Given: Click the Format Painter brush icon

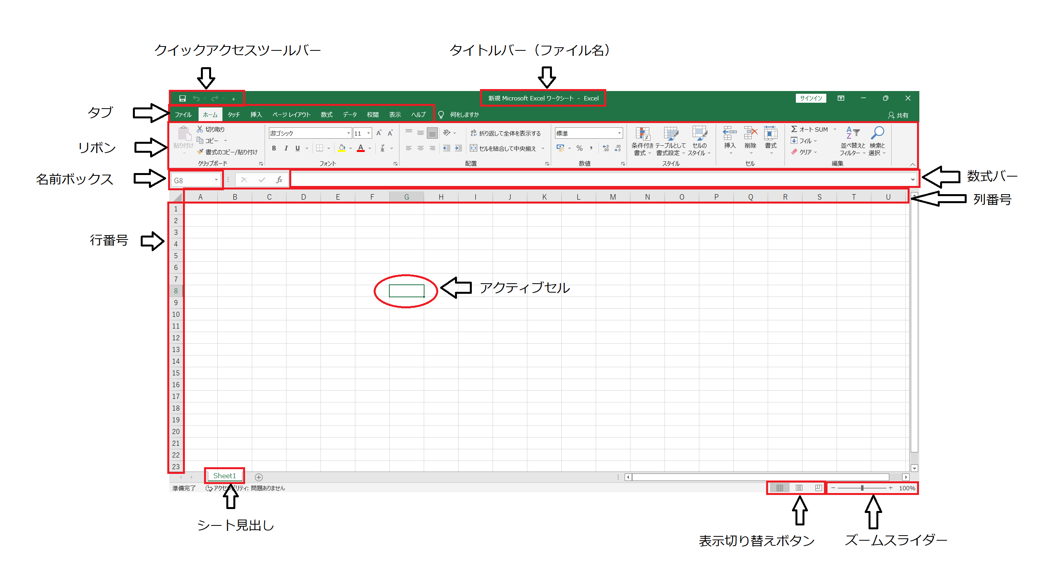Looking at the screenshot, I should [x=200, y=152].
